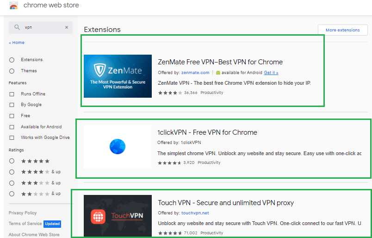The height and width of the screenshot is (238, 372).
Task: Click the Android robot icon
Action: tap(218, 73)
